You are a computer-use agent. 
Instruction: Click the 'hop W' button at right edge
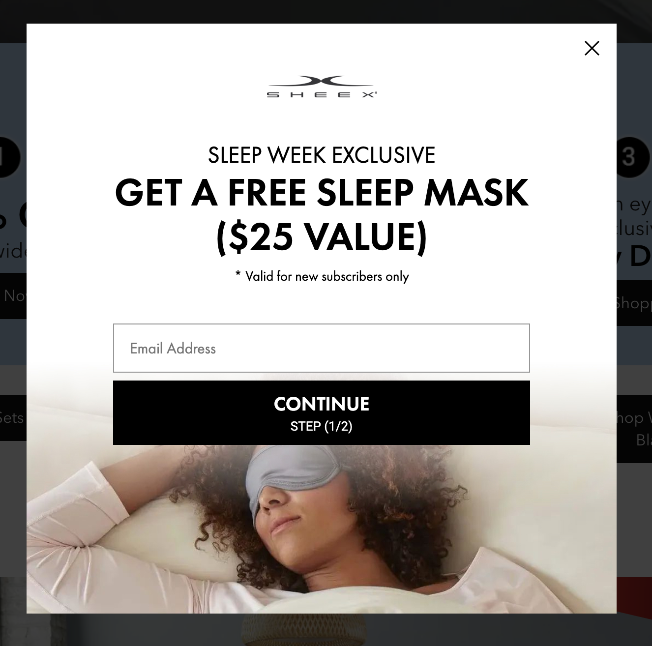point(634,429)
